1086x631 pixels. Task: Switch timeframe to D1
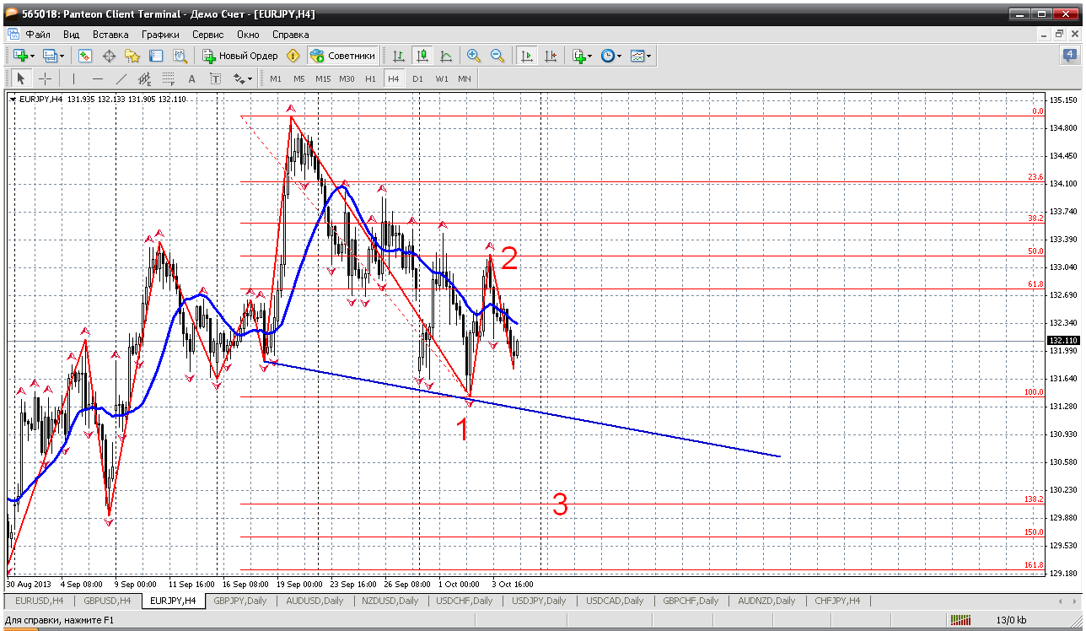point(417,78)
